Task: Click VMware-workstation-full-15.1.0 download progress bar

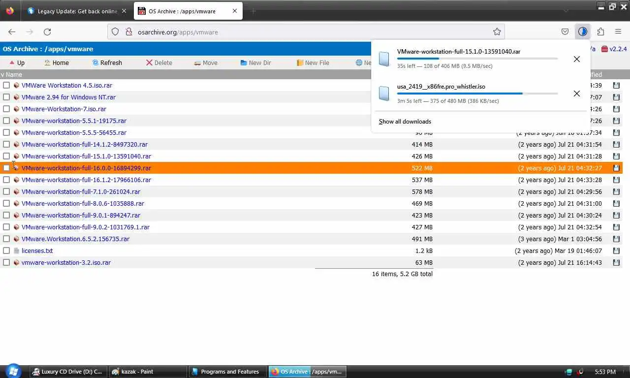Action: (477, 59)
